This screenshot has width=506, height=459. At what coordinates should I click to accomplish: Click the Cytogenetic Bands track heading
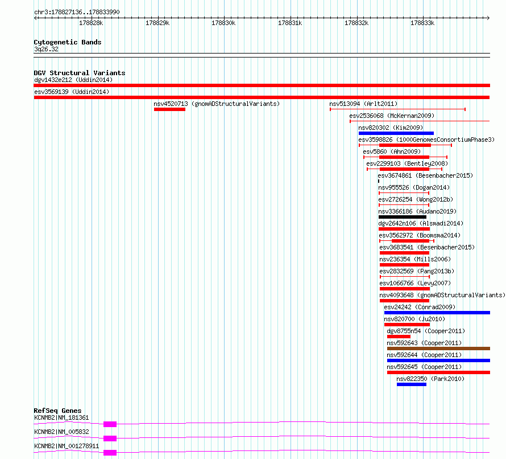tap(68, 42)
